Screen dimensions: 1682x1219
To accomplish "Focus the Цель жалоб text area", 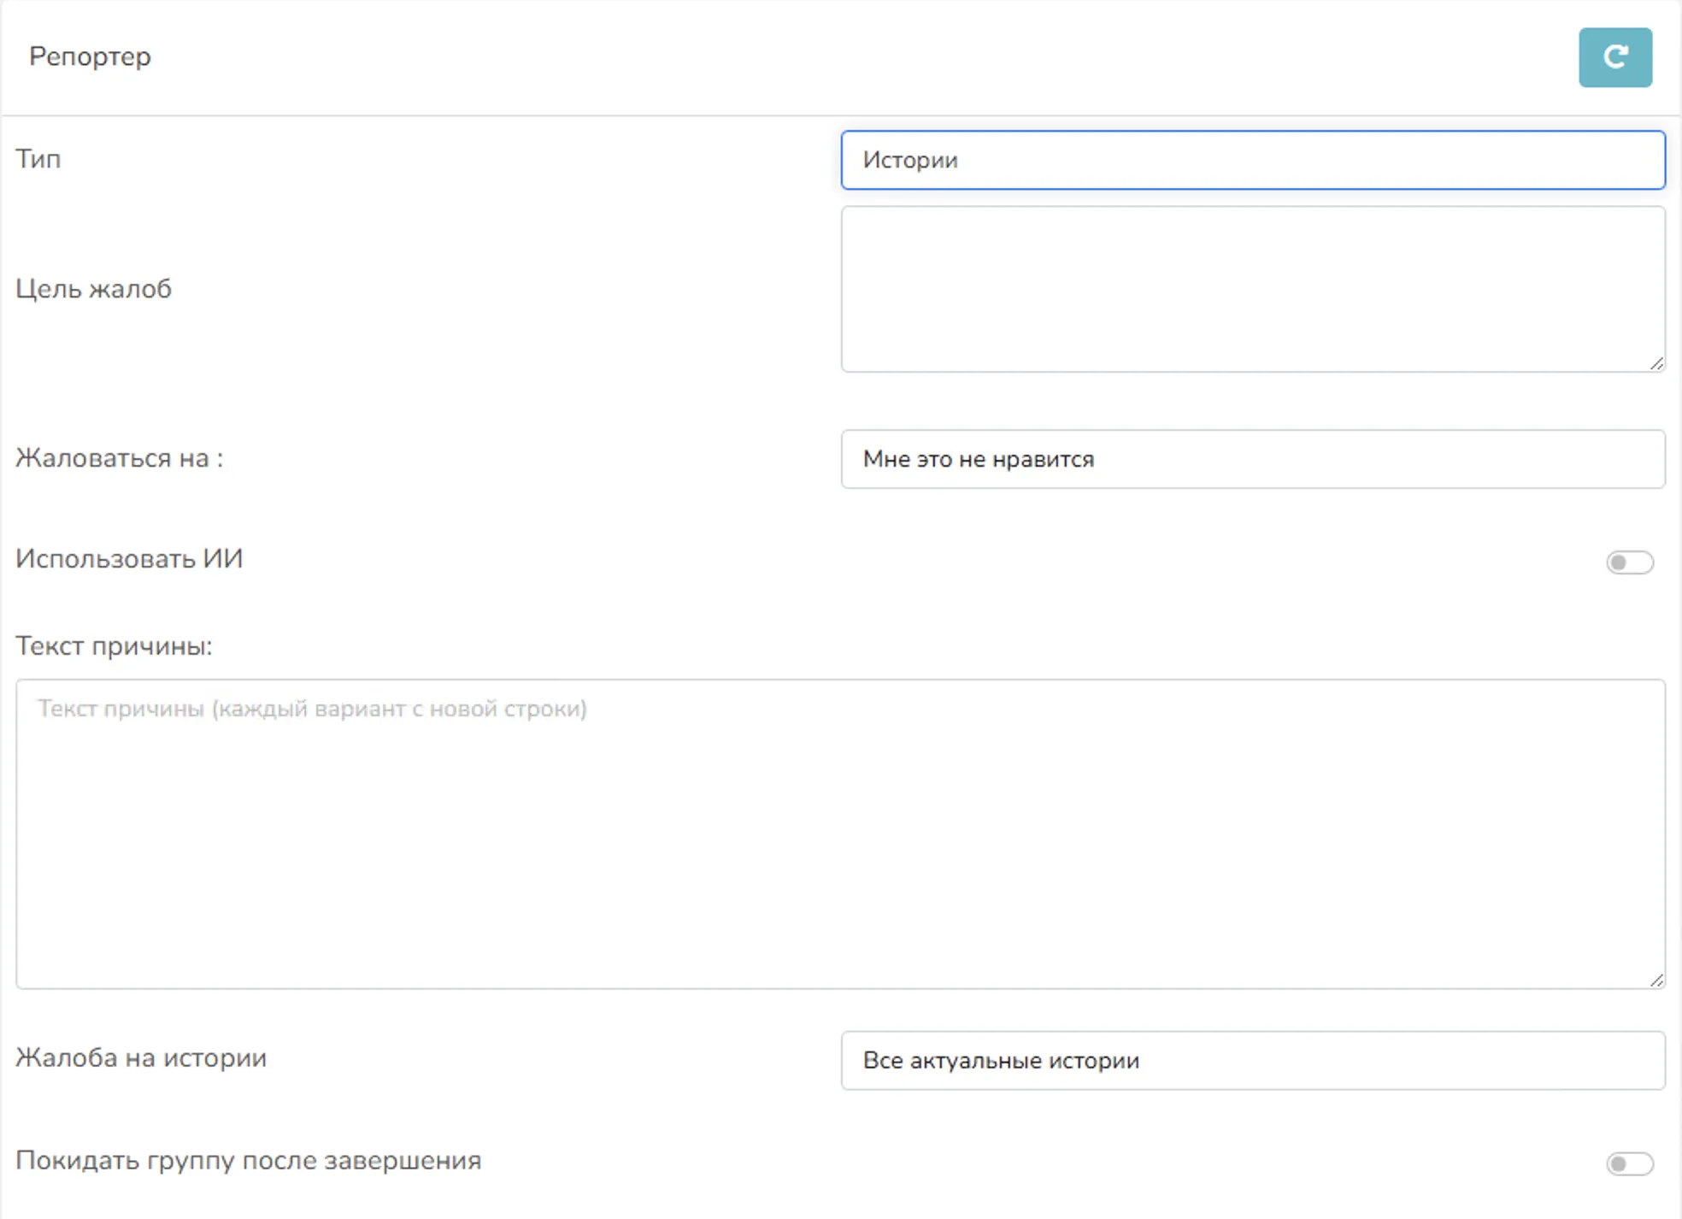I will (1252, 288).
